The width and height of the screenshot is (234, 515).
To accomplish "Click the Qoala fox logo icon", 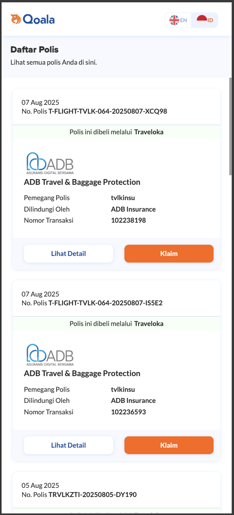I will pos(16,19).
